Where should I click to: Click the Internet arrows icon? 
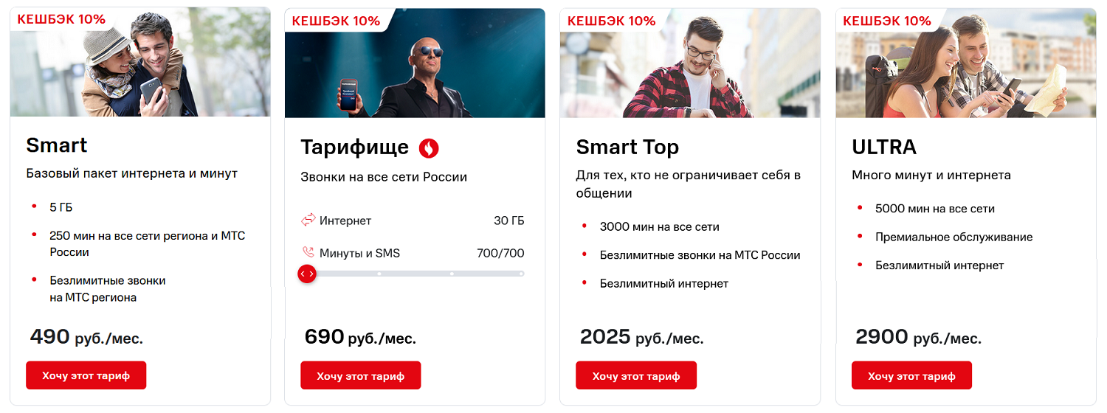(x=308, y=221)
